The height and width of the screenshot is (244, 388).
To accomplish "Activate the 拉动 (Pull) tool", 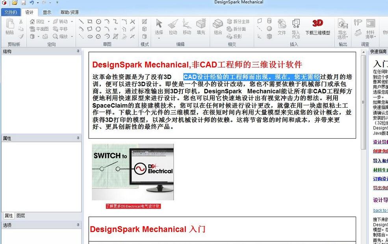I will click(173, 27).
